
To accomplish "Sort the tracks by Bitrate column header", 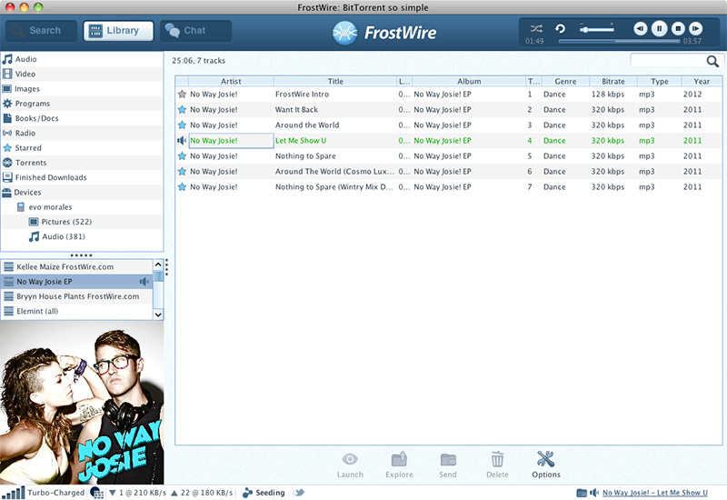I will pyautogui.click(x=613, y=82).
